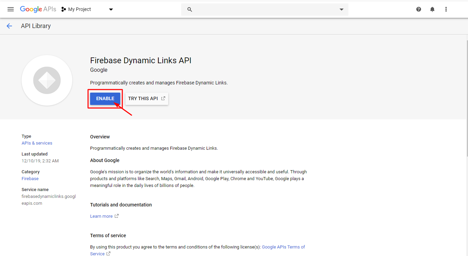Click the Last updated date 12/10/19, 2:32 AM
This screenshot has width=468, height=256.
click(x=40, y=161)
